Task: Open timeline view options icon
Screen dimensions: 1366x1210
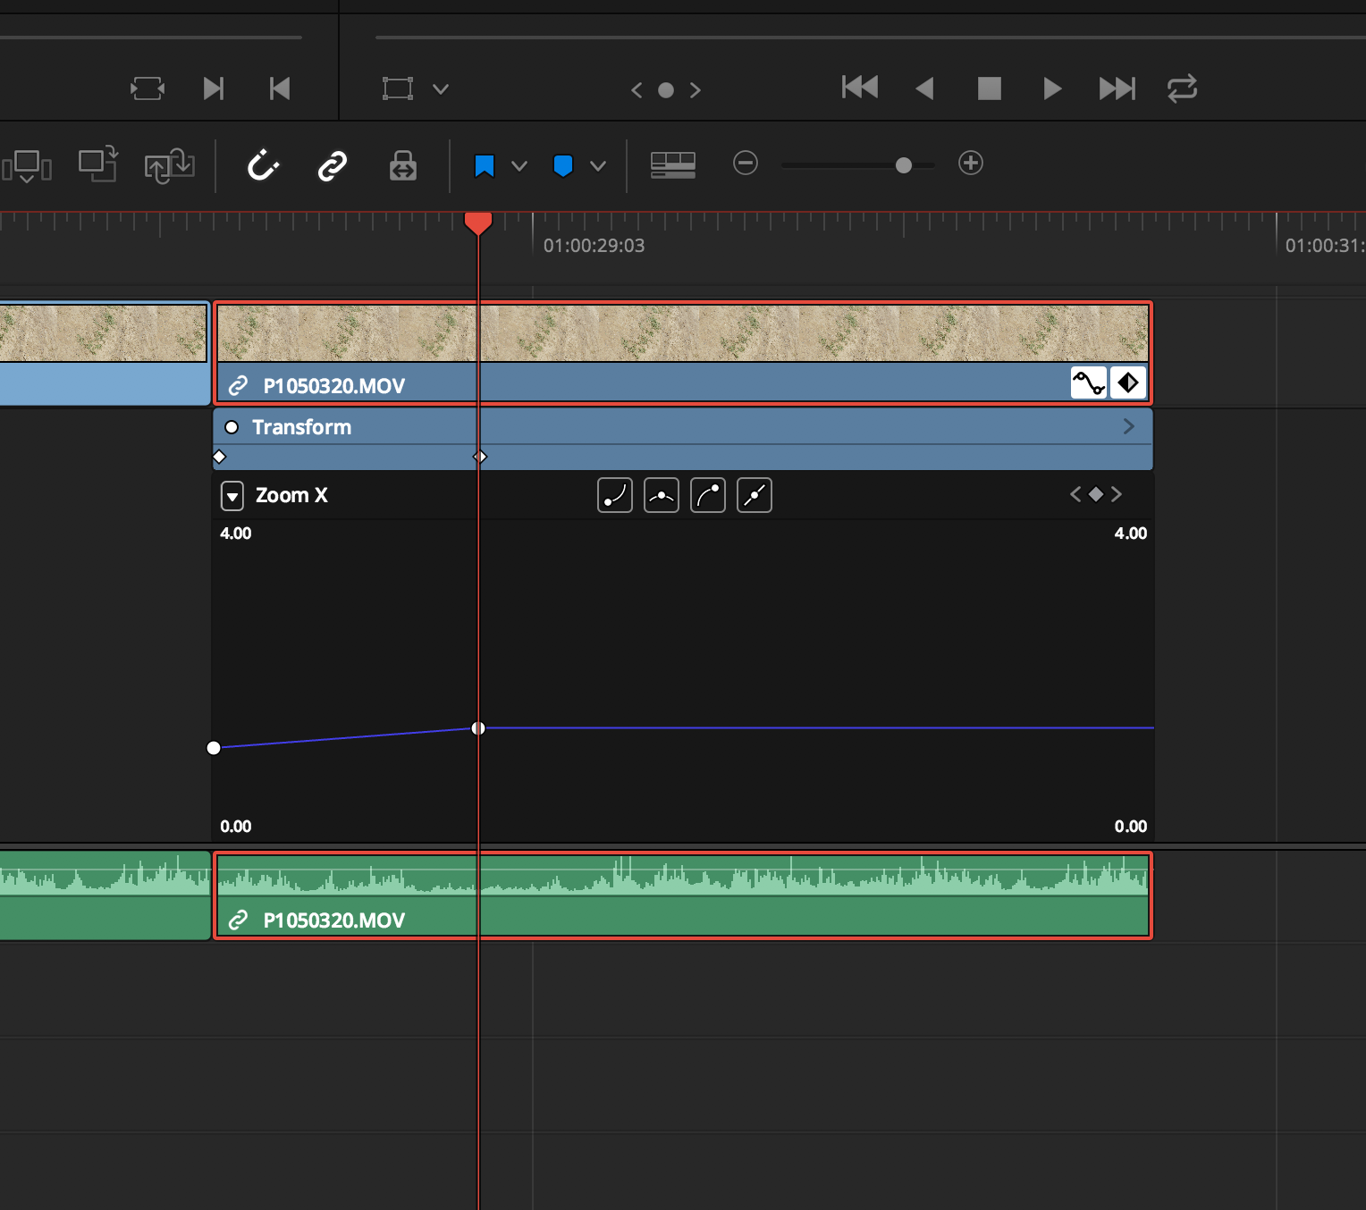Action: coord(673,165)
